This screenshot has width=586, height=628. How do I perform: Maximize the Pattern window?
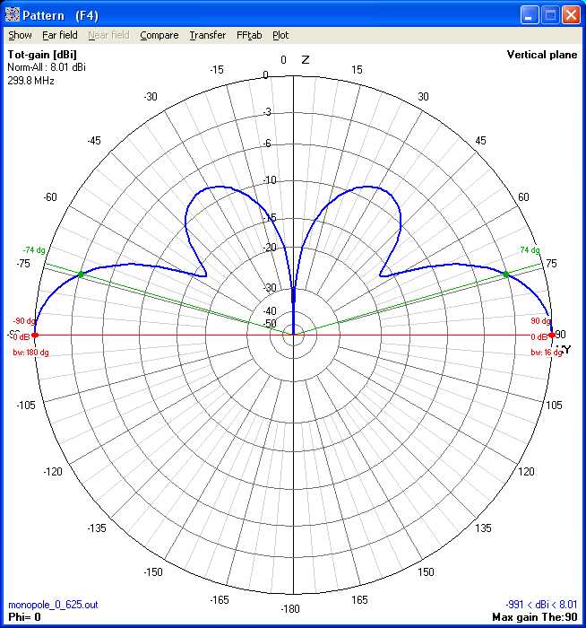(x=550, y=14)
